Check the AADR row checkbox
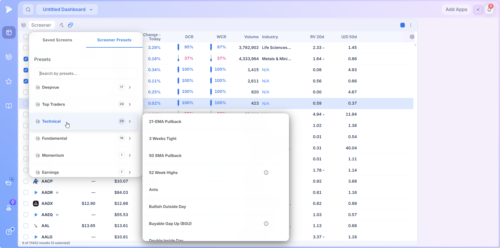 click(26, 193)
